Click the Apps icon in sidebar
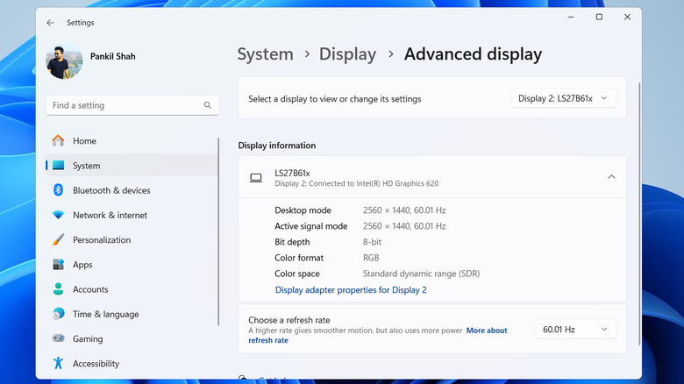 (x=58, y=265)
